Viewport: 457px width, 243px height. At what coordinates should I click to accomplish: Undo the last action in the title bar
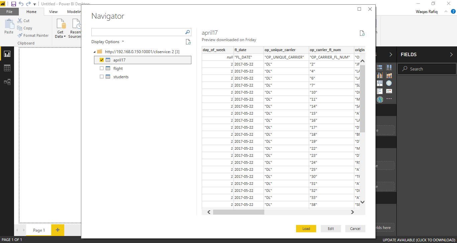coord(21,4)
